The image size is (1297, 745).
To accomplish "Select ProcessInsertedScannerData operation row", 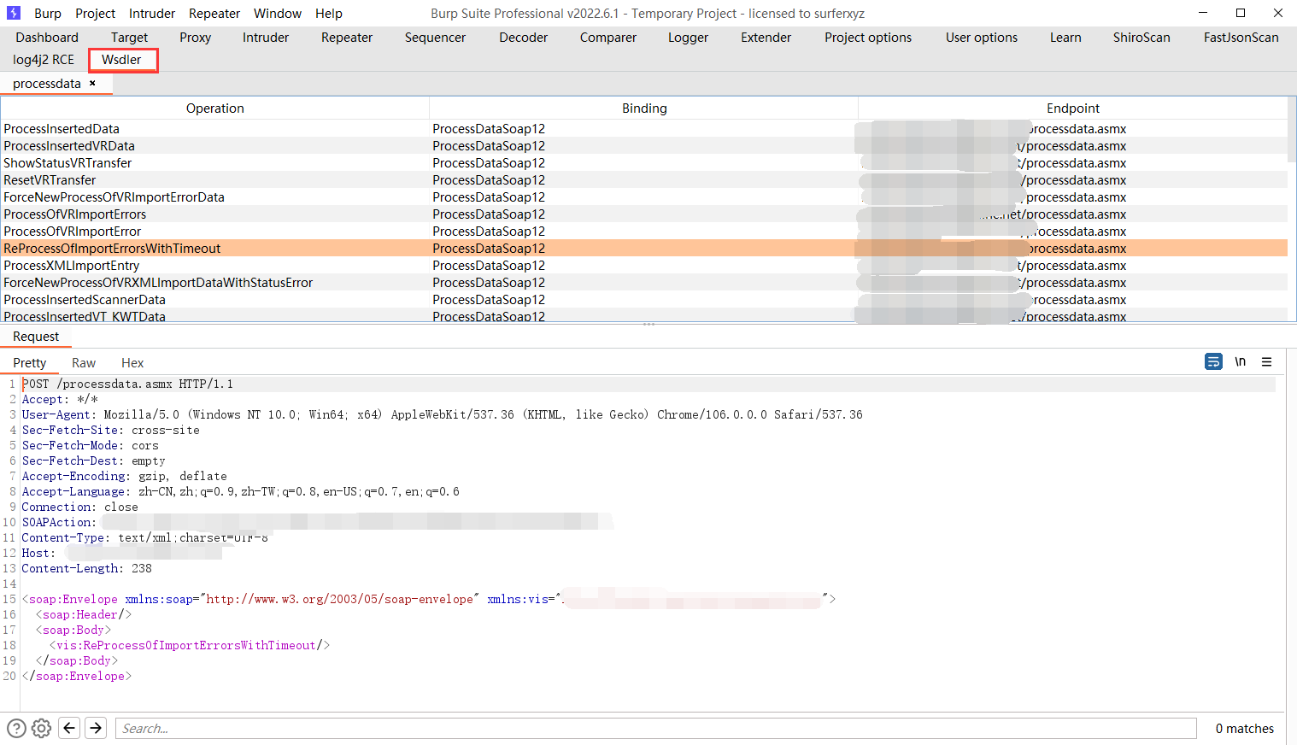I will pos(644,299).
